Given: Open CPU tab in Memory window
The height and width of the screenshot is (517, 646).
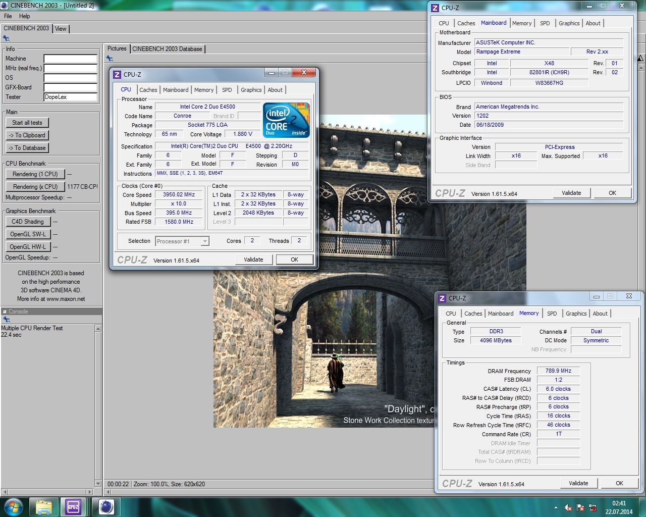Looking at the screenshot, I should 451,314.
